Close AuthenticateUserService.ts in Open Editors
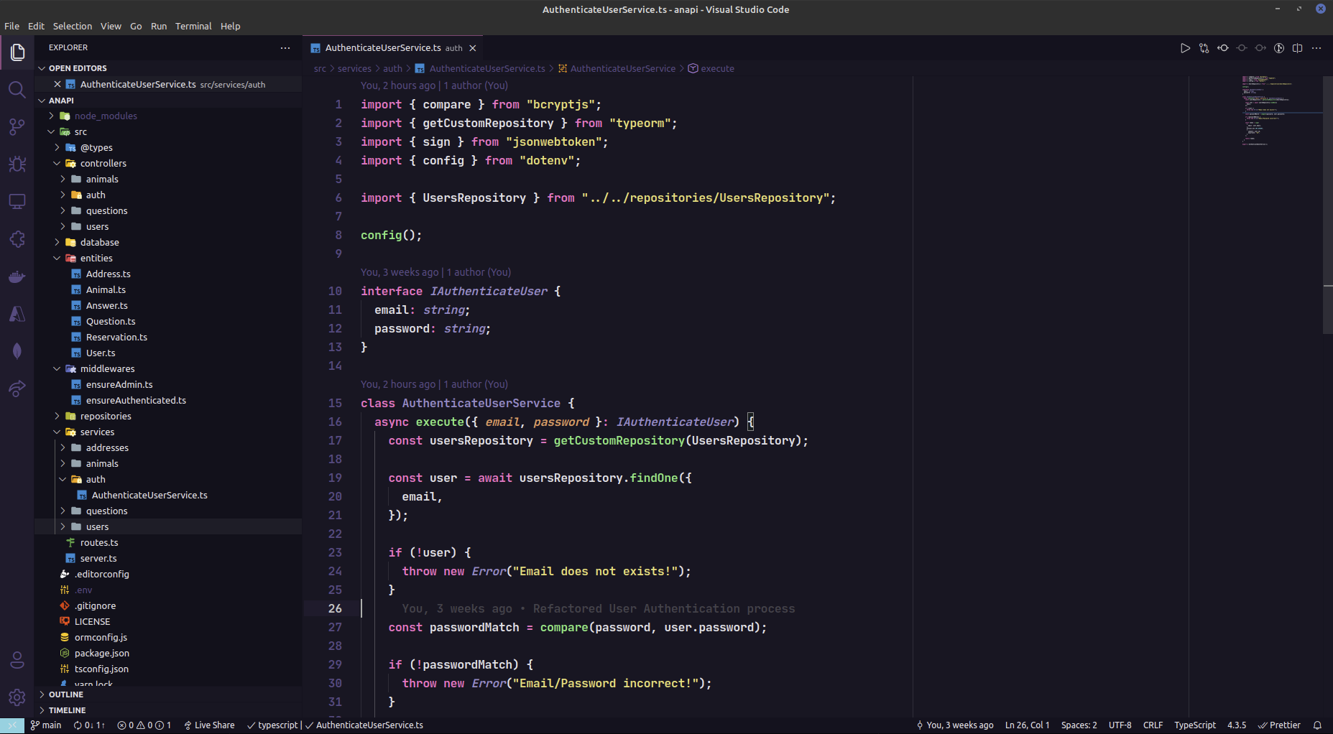This screenshot has height=734, width=1333. tap(57, 84)
